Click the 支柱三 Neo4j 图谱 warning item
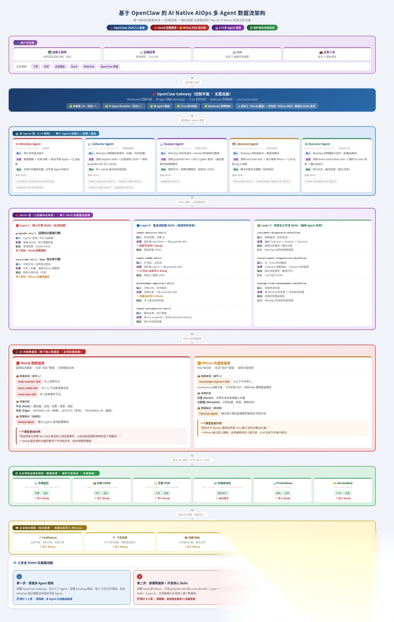The image size is (394, 622). point(276,106)
